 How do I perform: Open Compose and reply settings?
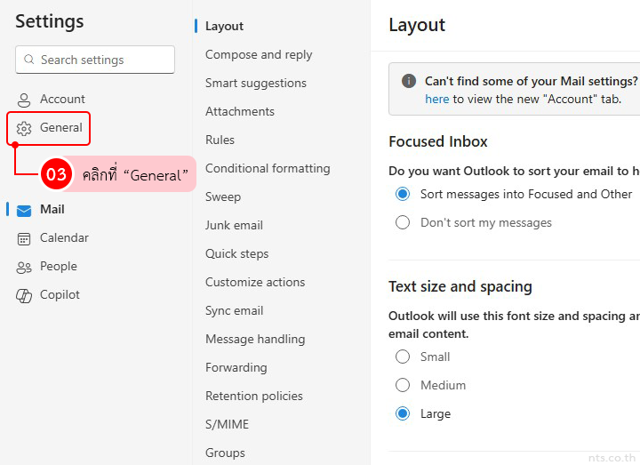point(259,54)
